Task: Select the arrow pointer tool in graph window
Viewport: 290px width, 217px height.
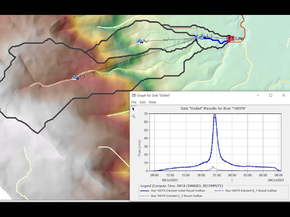Action: pos(133,109)
